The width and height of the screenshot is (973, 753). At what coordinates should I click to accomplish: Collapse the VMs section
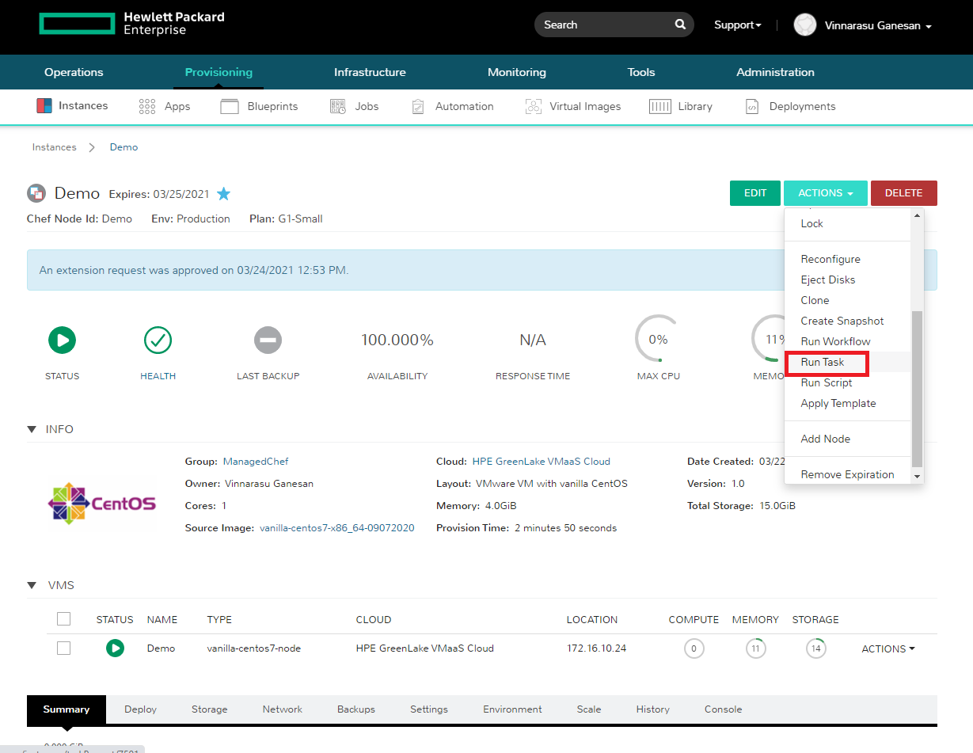[x=32, y=585]
